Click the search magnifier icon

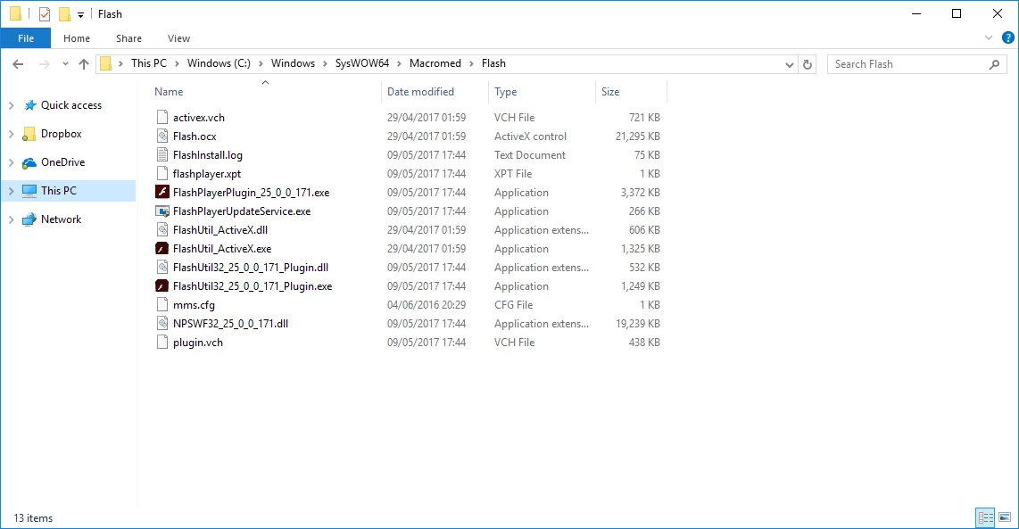994,64
